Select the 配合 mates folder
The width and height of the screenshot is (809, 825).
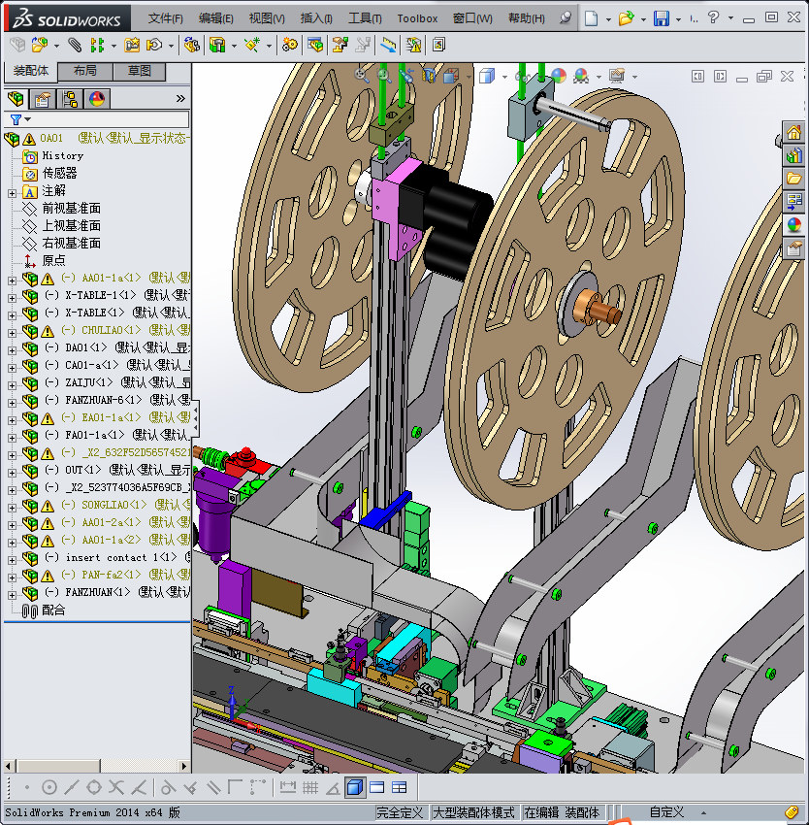[x=53, y=610]
